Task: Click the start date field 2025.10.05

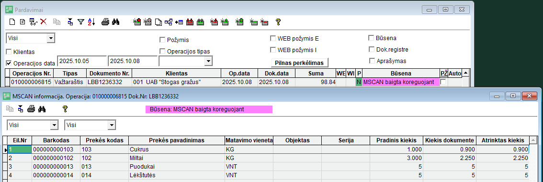Action: click(x=82, y=61)
